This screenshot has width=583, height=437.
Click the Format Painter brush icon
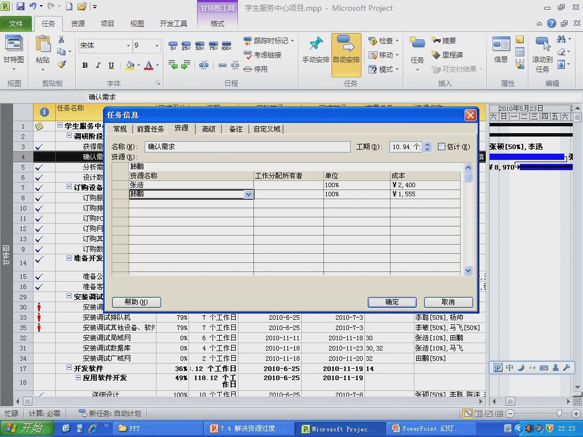61,64
